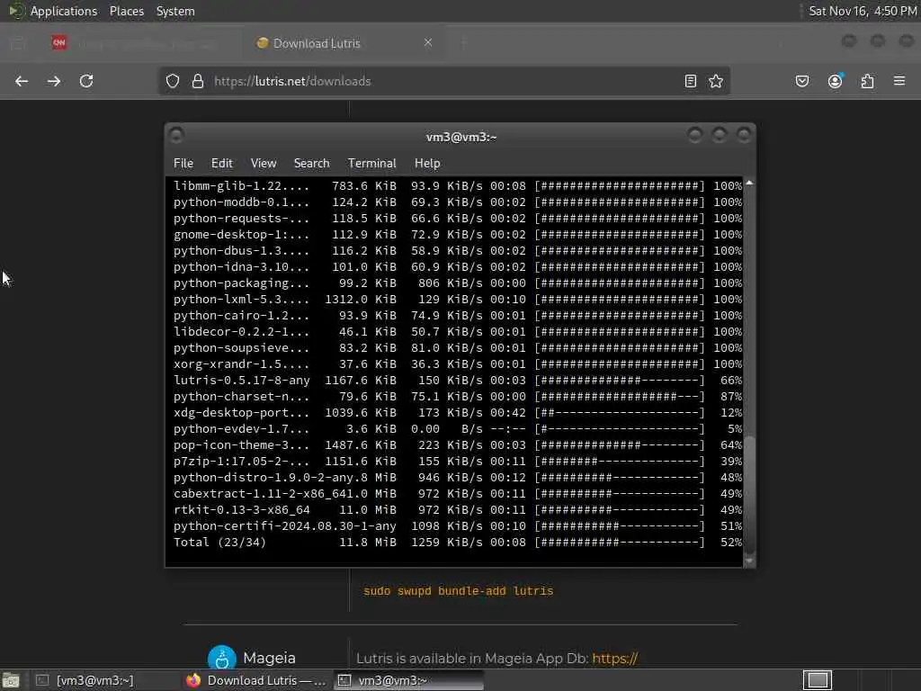Open the extensions puzzle icon
921x691 pixels.
pos(867,81)
